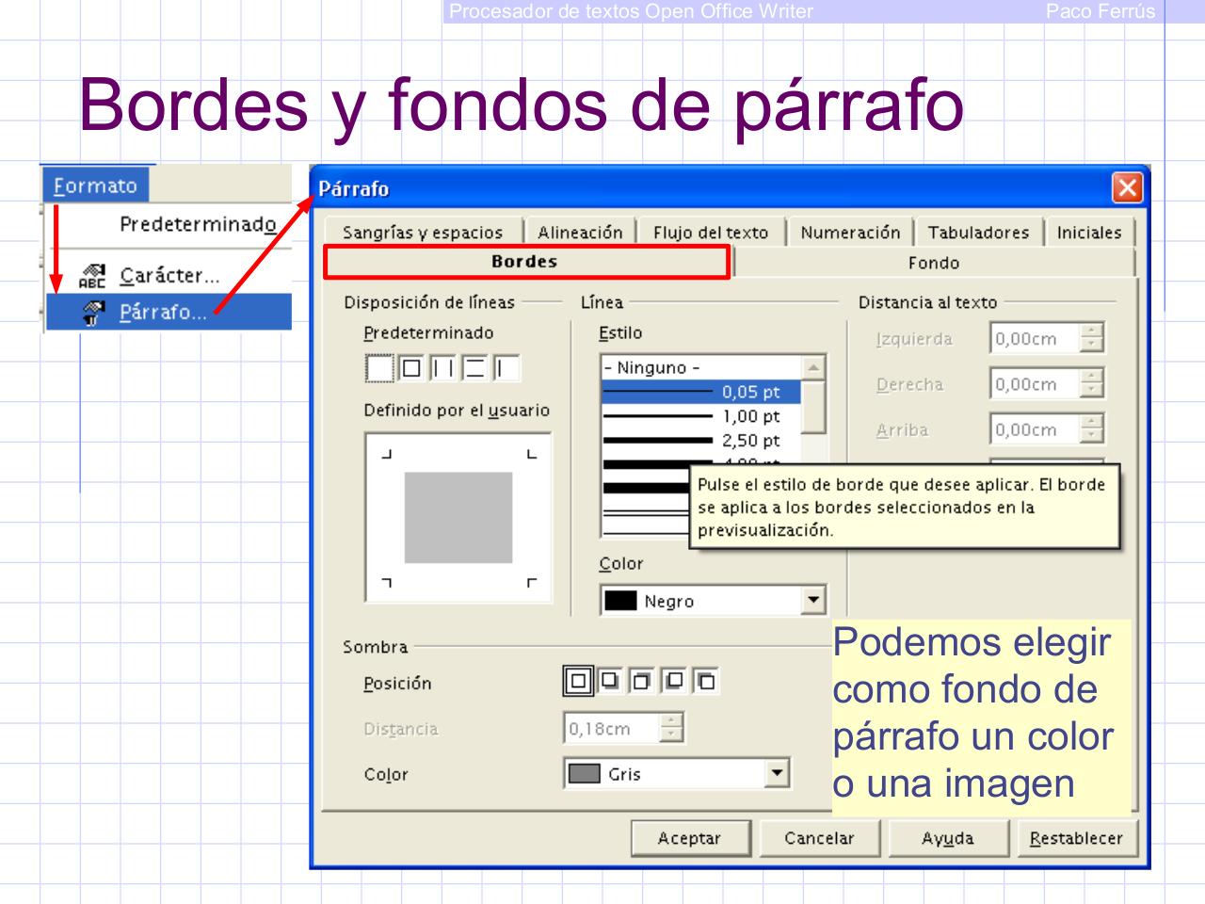This screenshot has height=904, width=1205.
Task: Select the top-right shadow position option
Action: pos(640,681)
